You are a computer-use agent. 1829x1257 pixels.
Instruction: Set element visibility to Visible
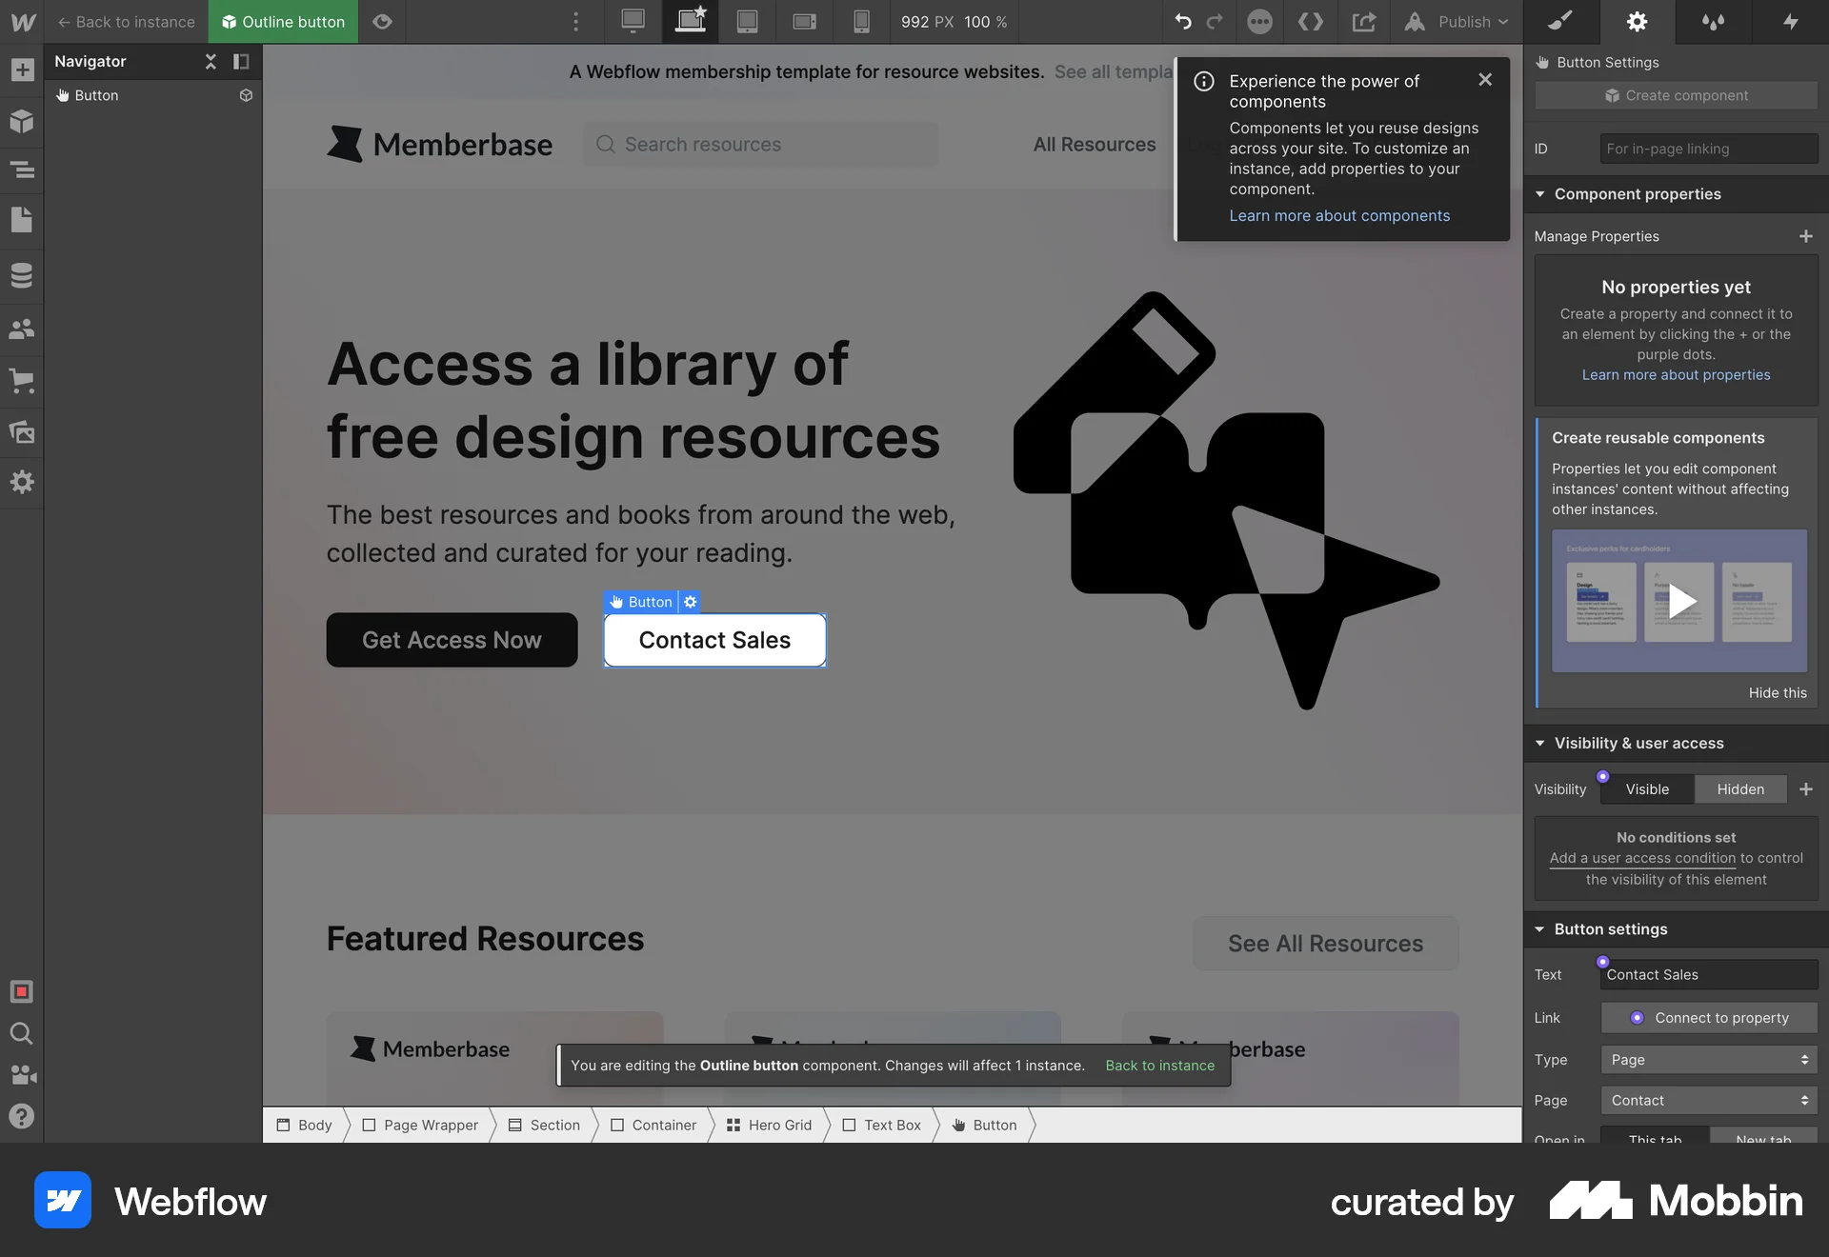(x=1647, y=788)
